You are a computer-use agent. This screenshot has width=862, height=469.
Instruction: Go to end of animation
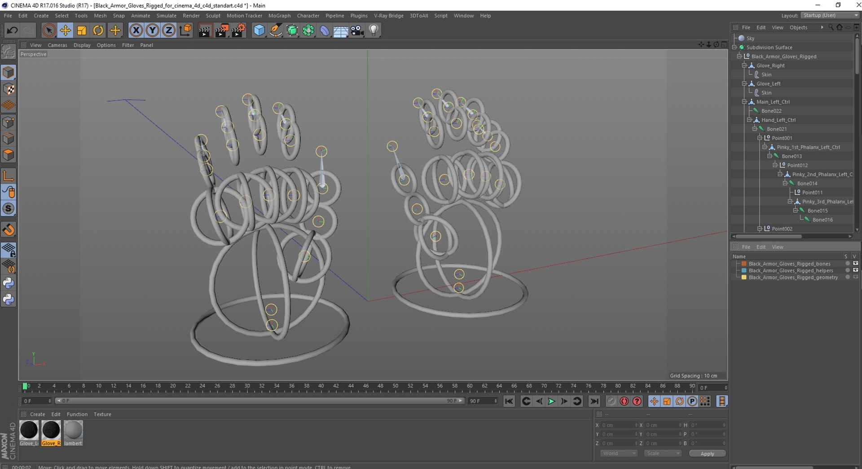coord(594,401)
